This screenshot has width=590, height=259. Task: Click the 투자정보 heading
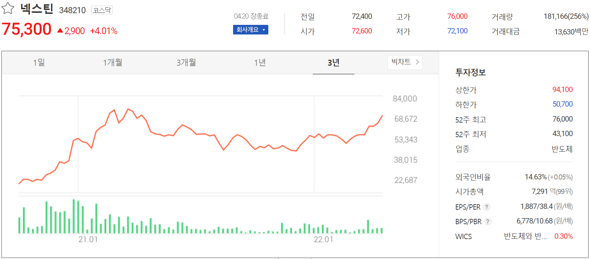[x=470, y=72]
